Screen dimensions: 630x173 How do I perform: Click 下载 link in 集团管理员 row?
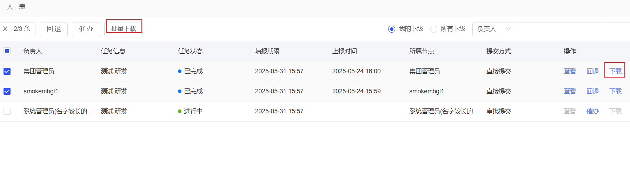click(x=615, y=71)
